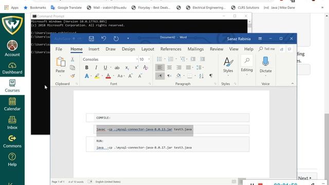This screenshot has width=329, height=185.
Task: Apply the yellow text highlight color
Action: pos(97,76)
